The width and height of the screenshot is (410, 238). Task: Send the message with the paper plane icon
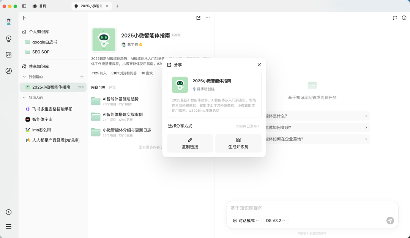[x=390, y=220]
